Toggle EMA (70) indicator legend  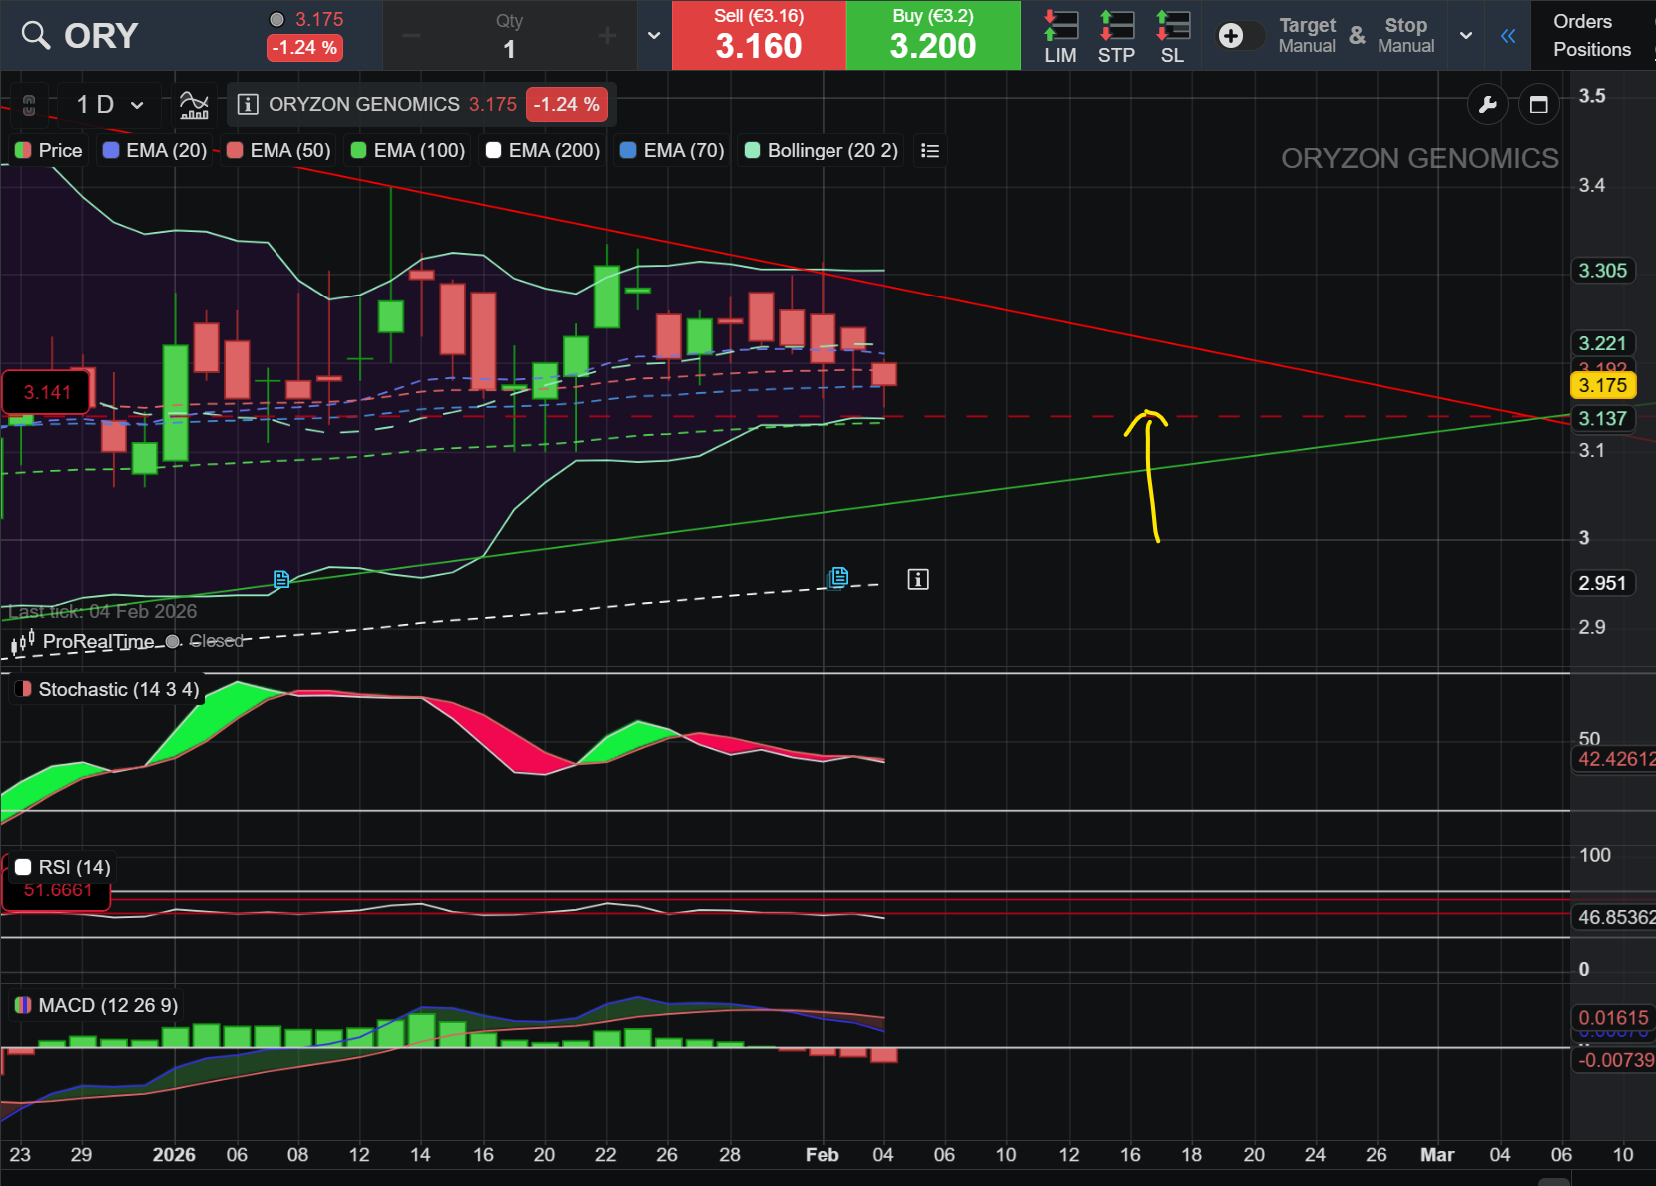tap(673, 150)
